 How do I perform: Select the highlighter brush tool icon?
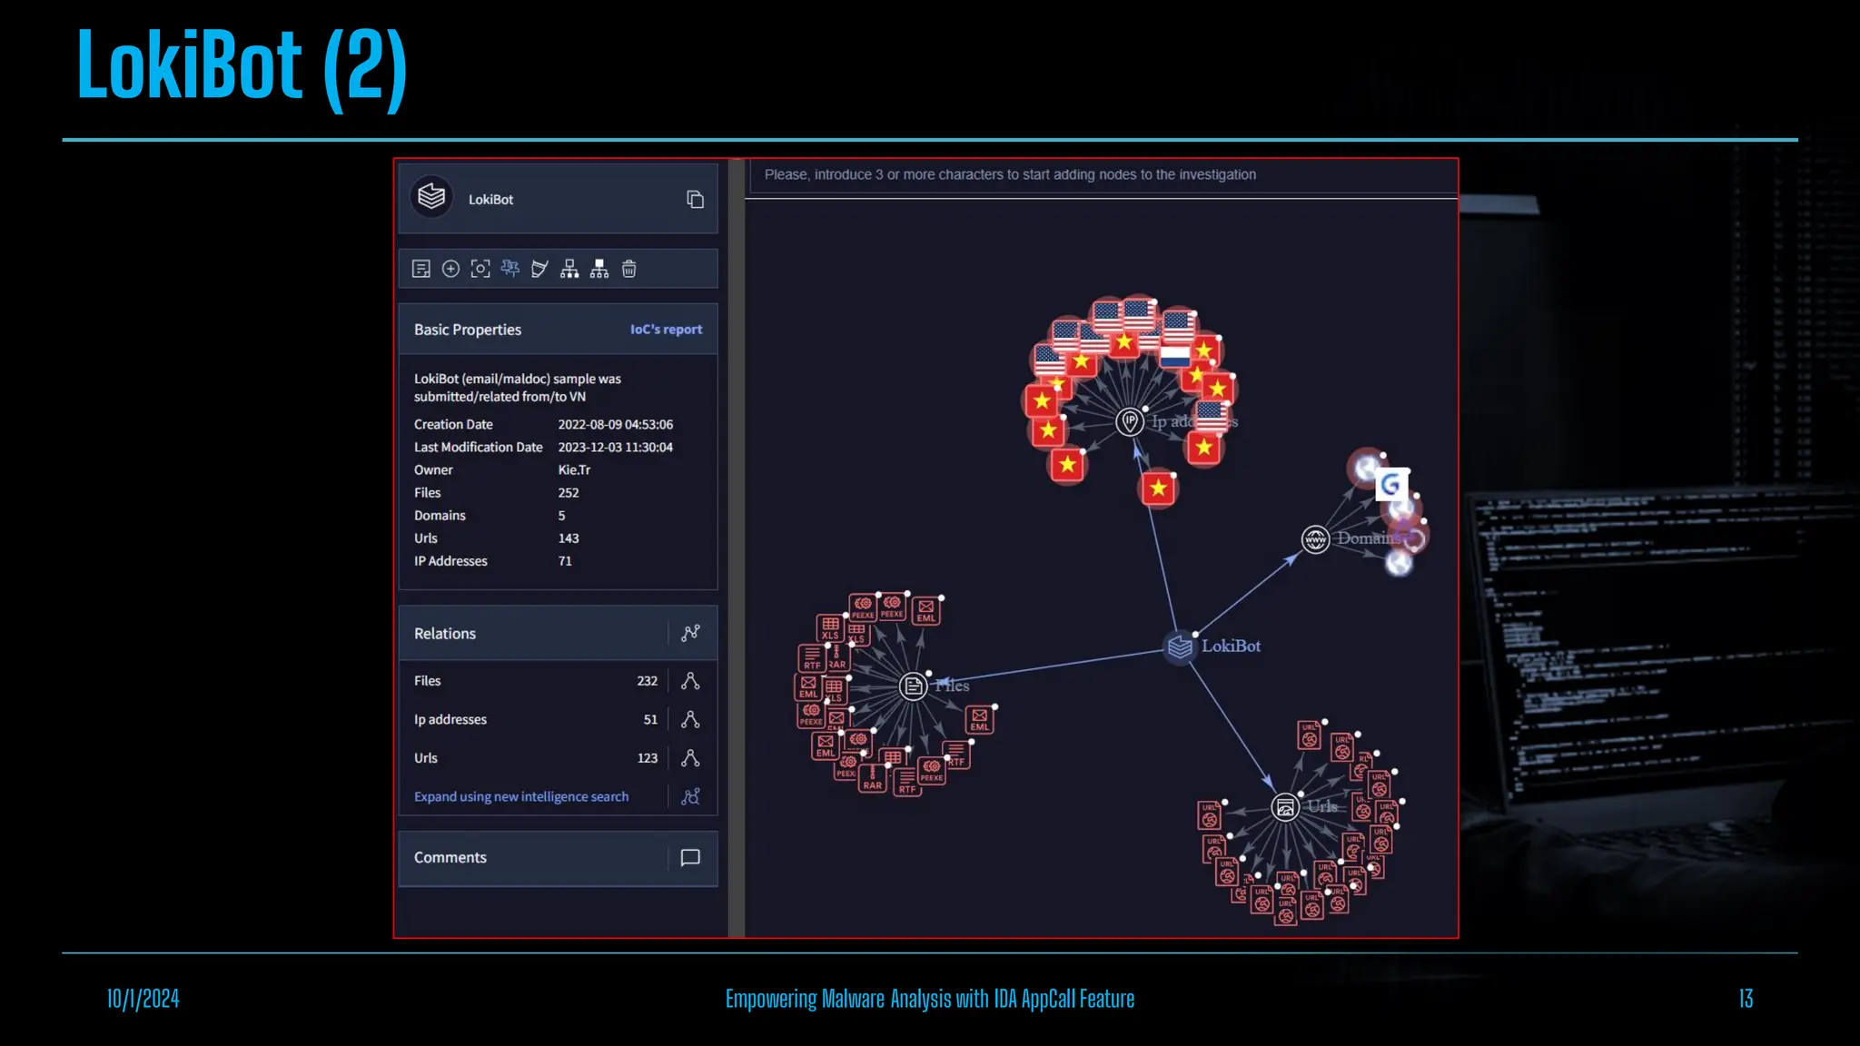539,269
